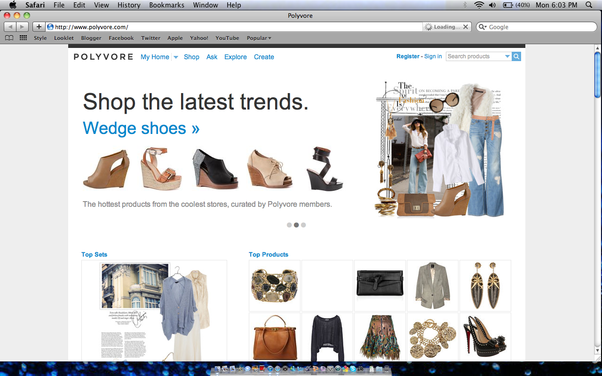Open the Create navigation link
Screen dimensions: 602x376
tap(264, 57)
